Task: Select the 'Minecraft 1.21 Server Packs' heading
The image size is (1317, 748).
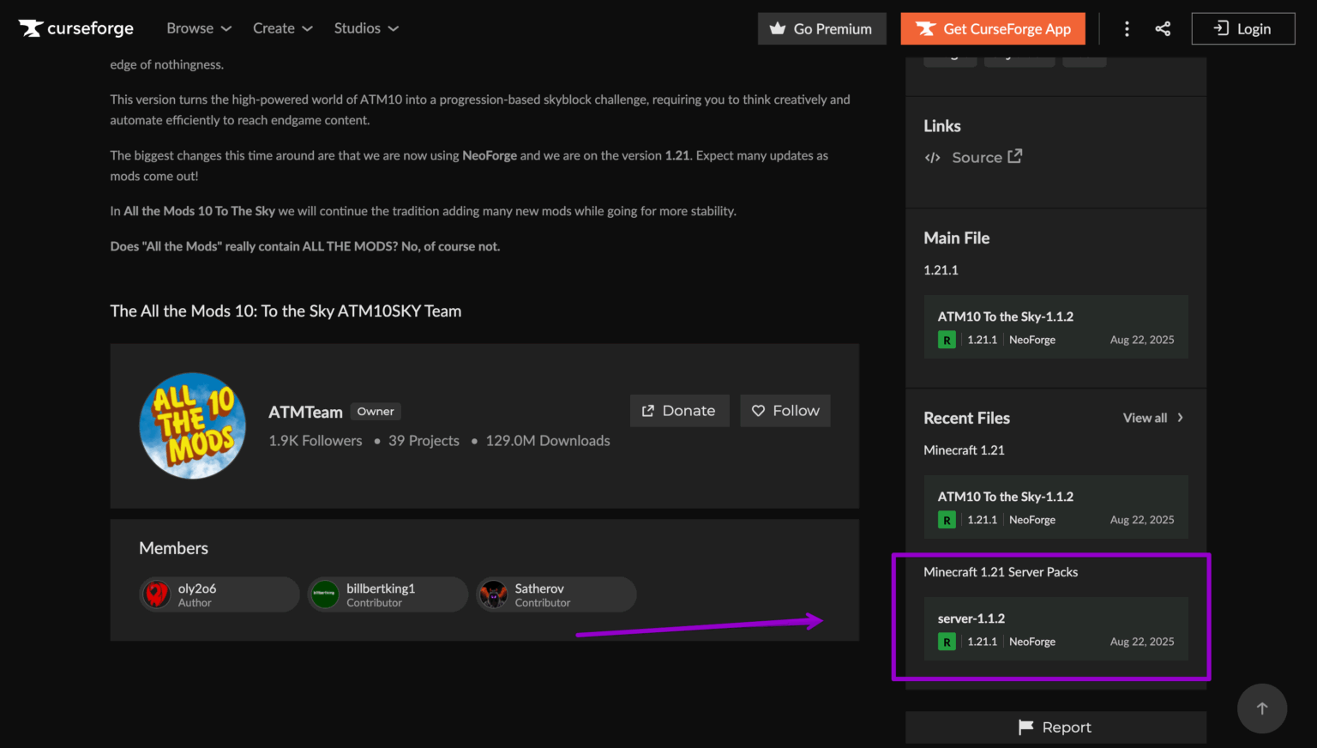Action: (1001, 572)
